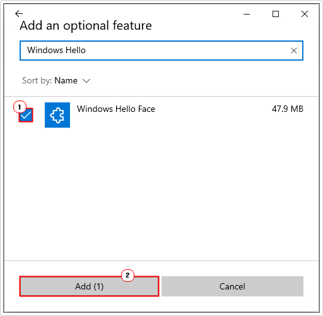
Task: Maximize the optional feature window
Action: pos(276,14)
